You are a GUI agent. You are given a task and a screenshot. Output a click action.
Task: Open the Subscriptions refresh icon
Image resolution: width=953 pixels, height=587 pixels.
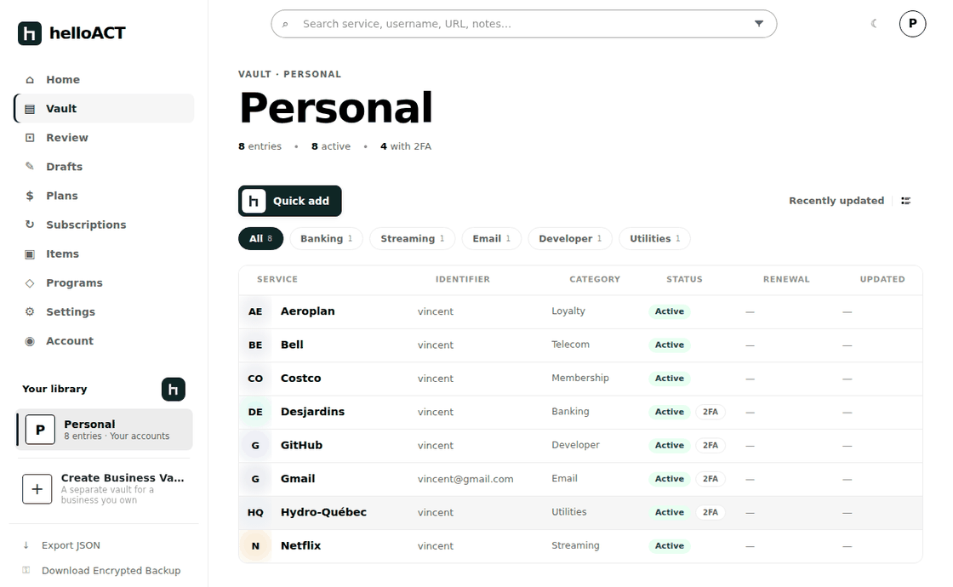[30, 225]
